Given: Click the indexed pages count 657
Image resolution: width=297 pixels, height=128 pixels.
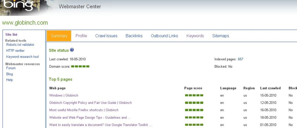Looking at the screenshot, I should click(x=240, y=59).
